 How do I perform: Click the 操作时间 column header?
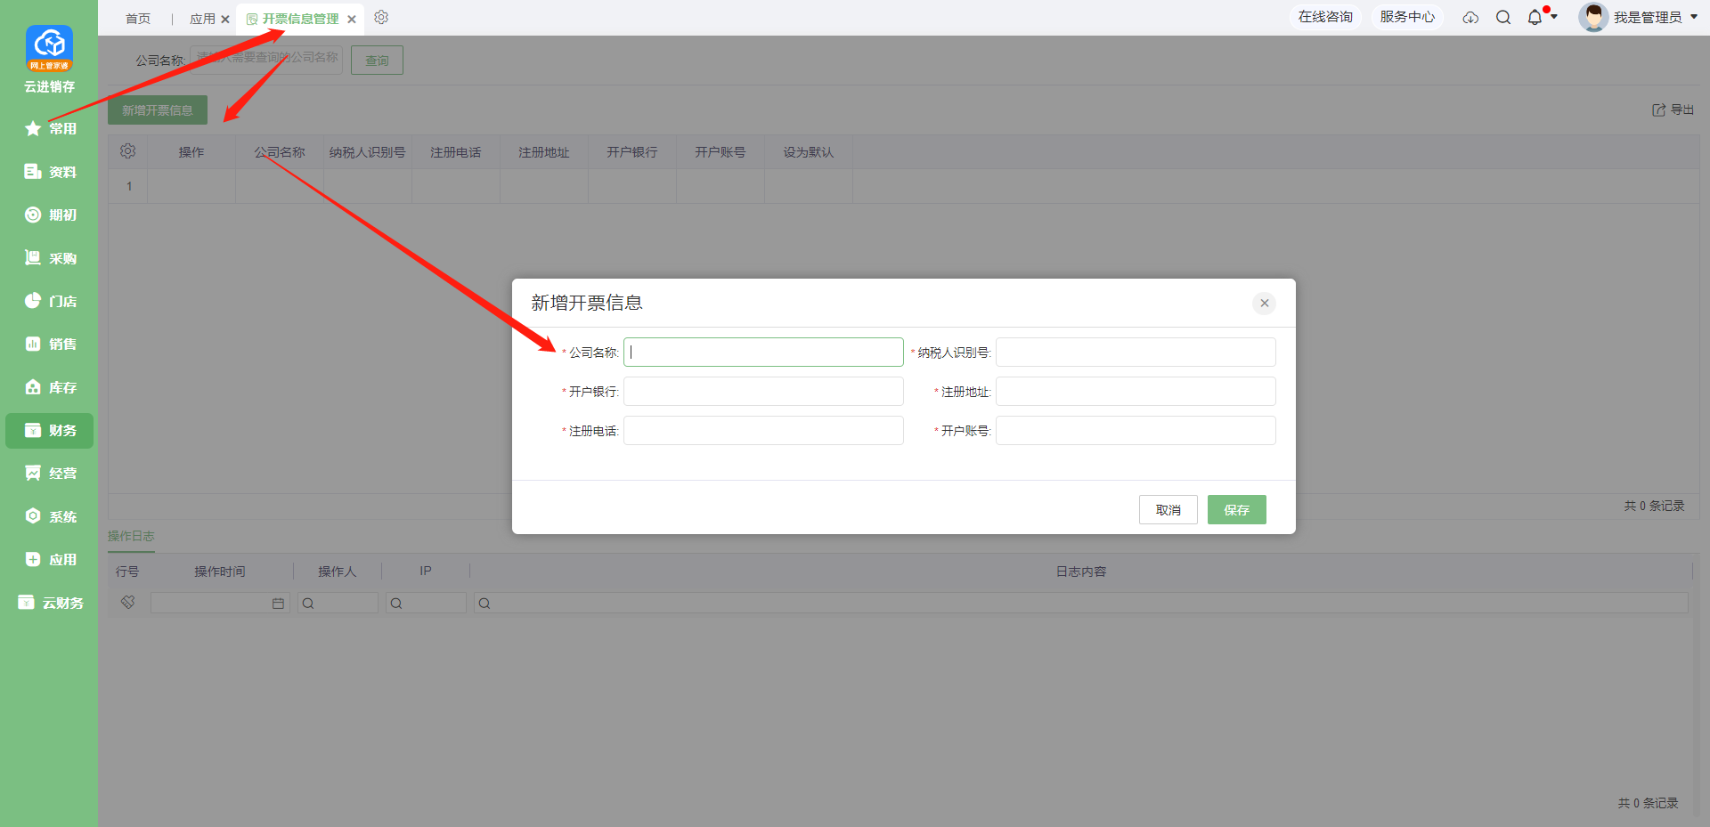tap(220, 572)
